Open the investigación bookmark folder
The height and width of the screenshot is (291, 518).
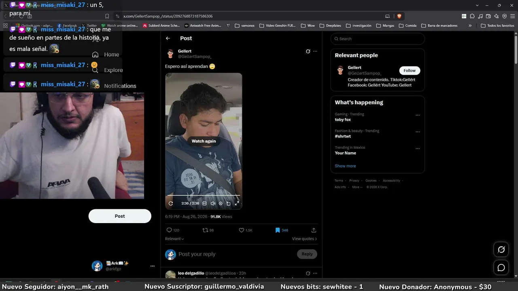tap(358, 25)
